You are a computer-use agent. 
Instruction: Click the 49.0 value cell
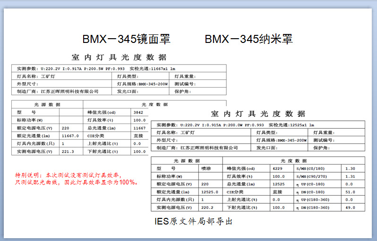(x=350, y=208)
